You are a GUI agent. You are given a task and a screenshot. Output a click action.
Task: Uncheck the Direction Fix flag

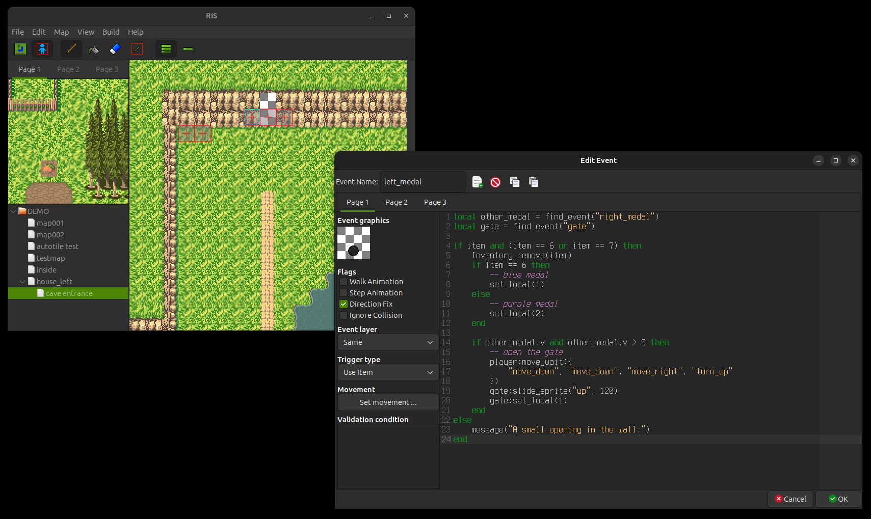click(x=344, y=304)
